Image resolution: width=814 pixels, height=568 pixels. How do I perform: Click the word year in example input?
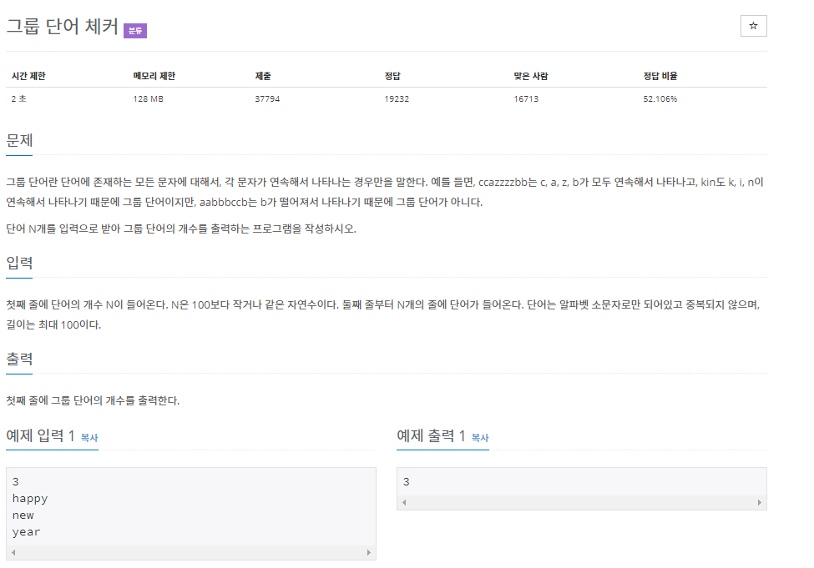click(27, 532)
